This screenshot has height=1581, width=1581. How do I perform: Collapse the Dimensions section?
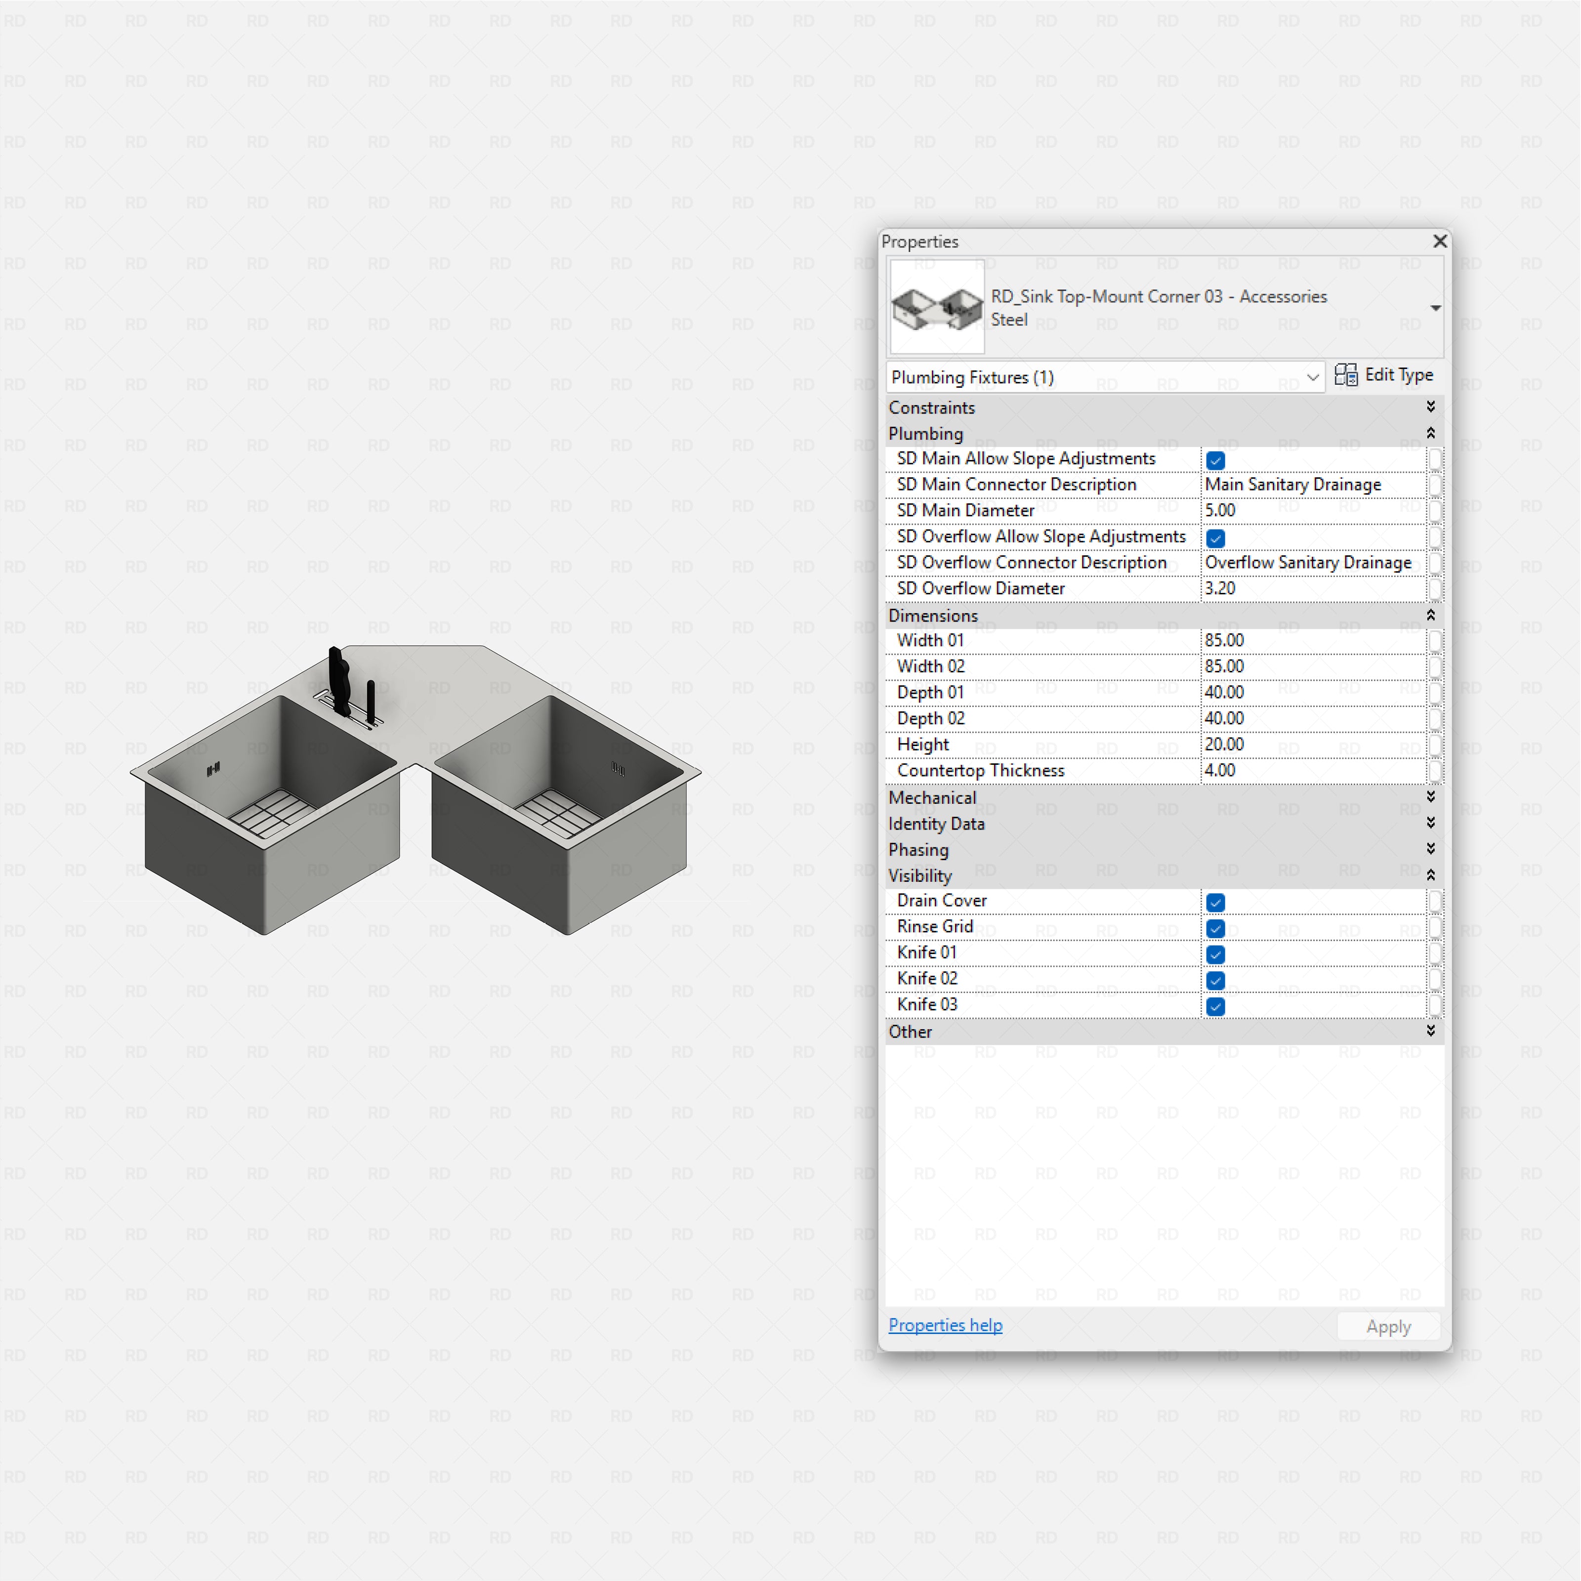1430,616
